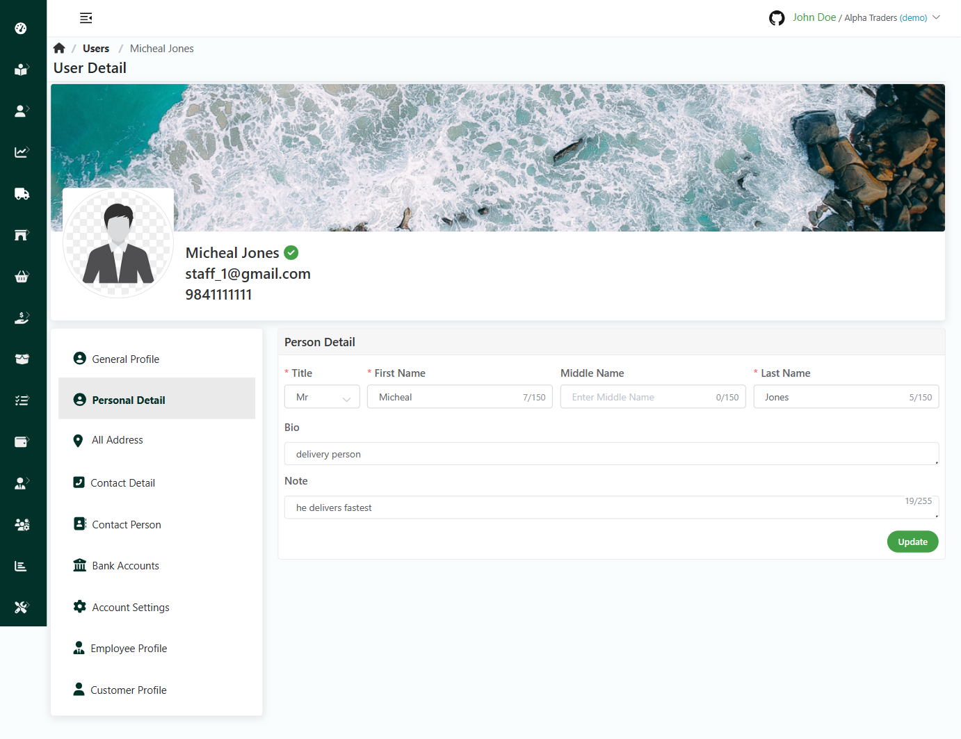Image resolution: width=961 pixels, height=739 pixels.
Task: Open the hand holding dollar icon
Action: tap(22, 318)
